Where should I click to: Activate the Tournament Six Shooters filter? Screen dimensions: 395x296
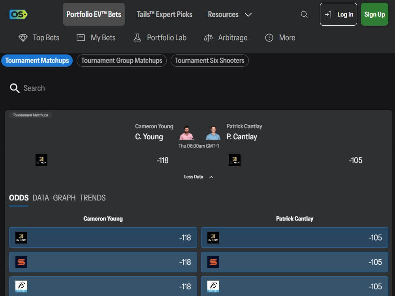[210, 60]
